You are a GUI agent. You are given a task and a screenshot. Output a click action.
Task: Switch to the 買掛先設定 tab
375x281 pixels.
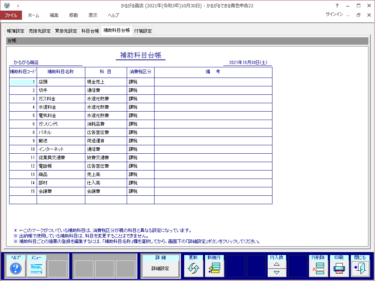pos(66,31)
